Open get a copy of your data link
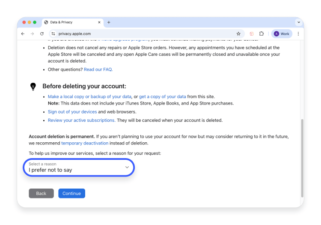 (x=163, y=96)
